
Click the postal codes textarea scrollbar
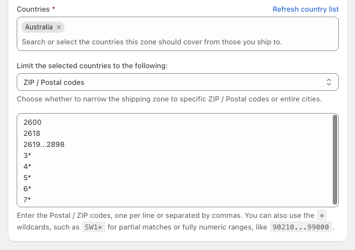click(x=334, y=160)
